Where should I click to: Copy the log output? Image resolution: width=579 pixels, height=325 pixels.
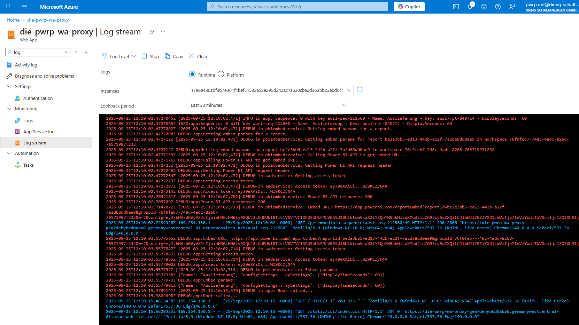point(174,56)
